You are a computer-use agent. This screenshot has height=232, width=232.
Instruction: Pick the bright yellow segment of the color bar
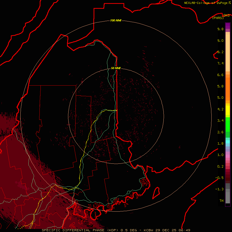coord(228,110)
